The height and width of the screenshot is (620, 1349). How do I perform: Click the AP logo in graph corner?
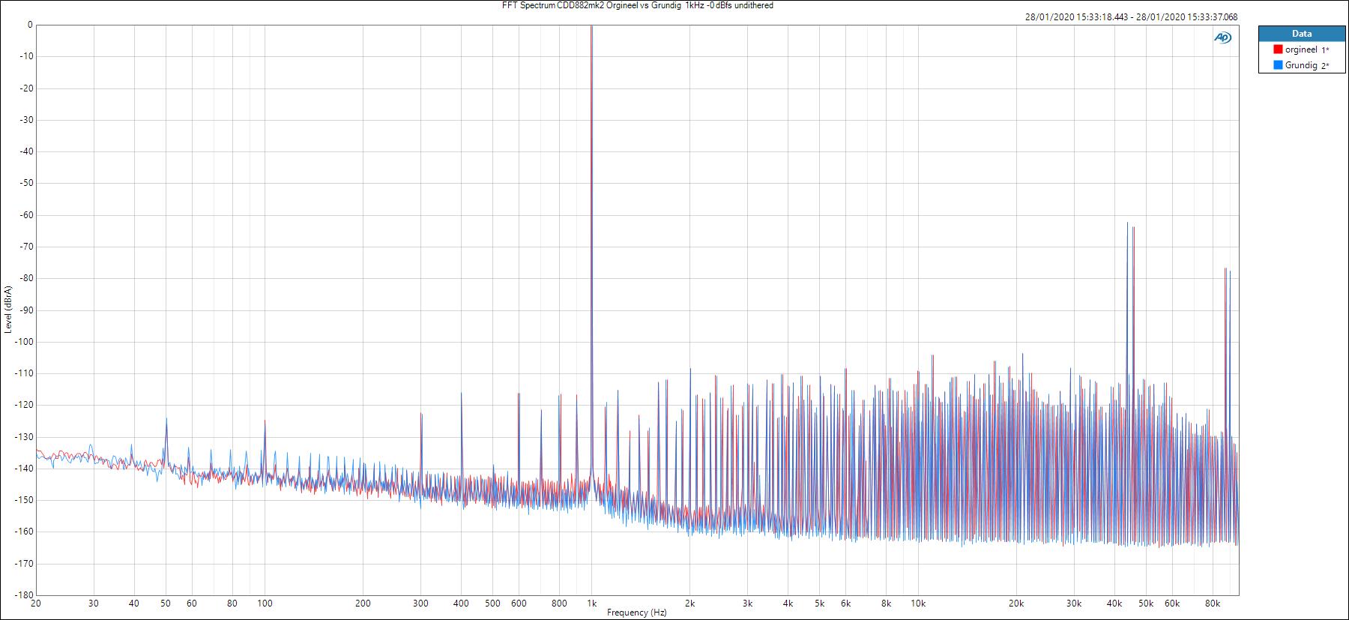click(1222, 37)
